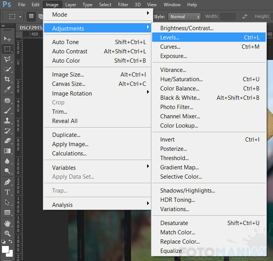Viewport: 273px width, 261px height.
Task: Choose Invert adjustment
Action: pyautogui.click(x=209, y=140)
